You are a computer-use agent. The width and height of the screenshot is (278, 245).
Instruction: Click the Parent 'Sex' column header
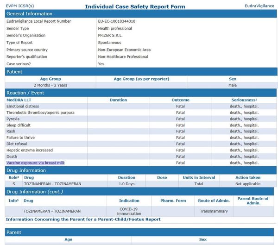point(203,239)
